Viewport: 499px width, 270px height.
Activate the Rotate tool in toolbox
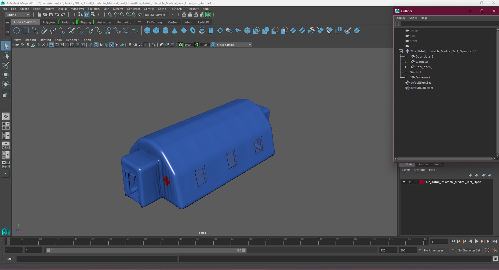click(6, 84)
